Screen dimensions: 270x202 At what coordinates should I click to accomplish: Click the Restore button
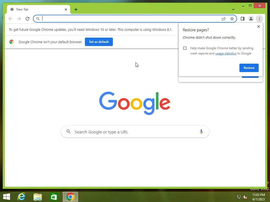pyautogui.click(x=249, y=68)
